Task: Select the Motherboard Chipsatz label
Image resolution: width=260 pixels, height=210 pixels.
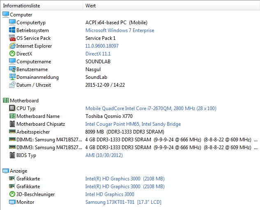Action: (x=41, y=124)
